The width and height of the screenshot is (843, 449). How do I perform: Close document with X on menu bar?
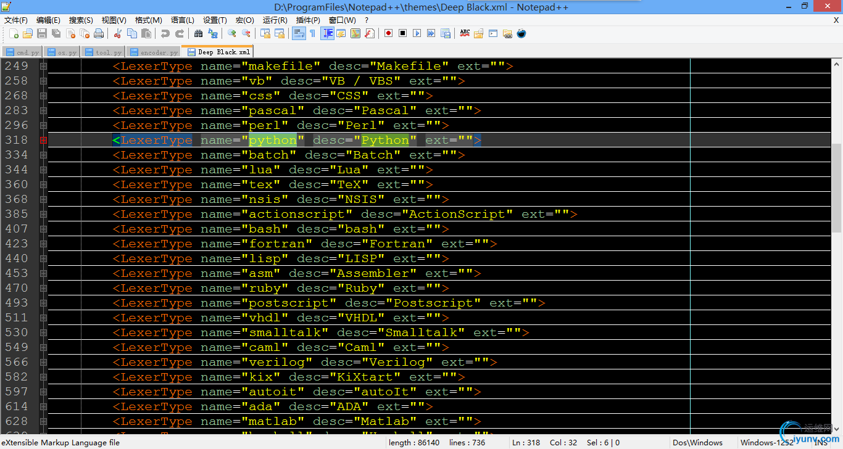836,20
